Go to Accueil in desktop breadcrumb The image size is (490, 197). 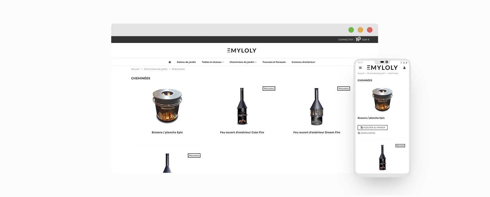pyautogui.click(x=135, y=69)
